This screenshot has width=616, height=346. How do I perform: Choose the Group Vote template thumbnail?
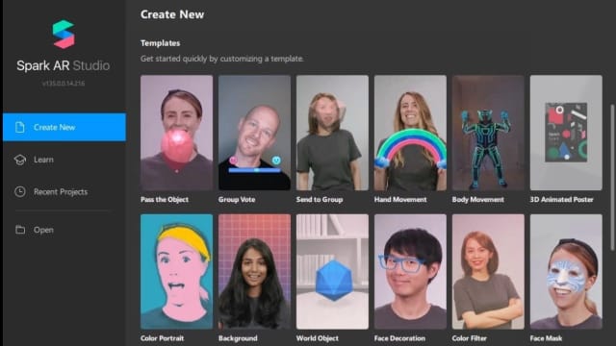click(254, 133)
